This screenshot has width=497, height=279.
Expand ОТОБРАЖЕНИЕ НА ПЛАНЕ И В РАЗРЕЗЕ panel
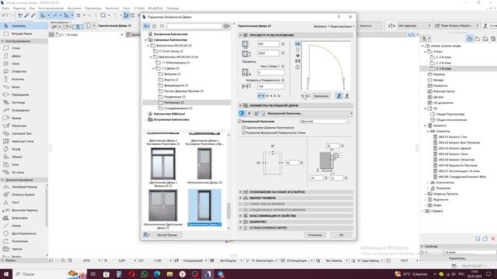[240, 192]
